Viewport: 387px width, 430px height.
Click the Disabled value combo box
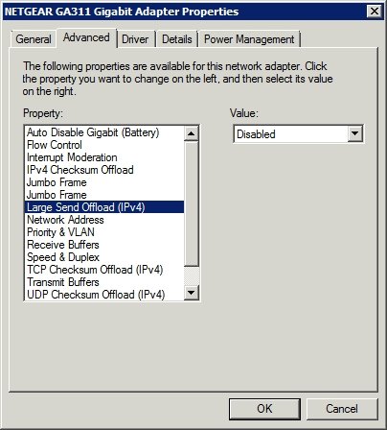298,133
